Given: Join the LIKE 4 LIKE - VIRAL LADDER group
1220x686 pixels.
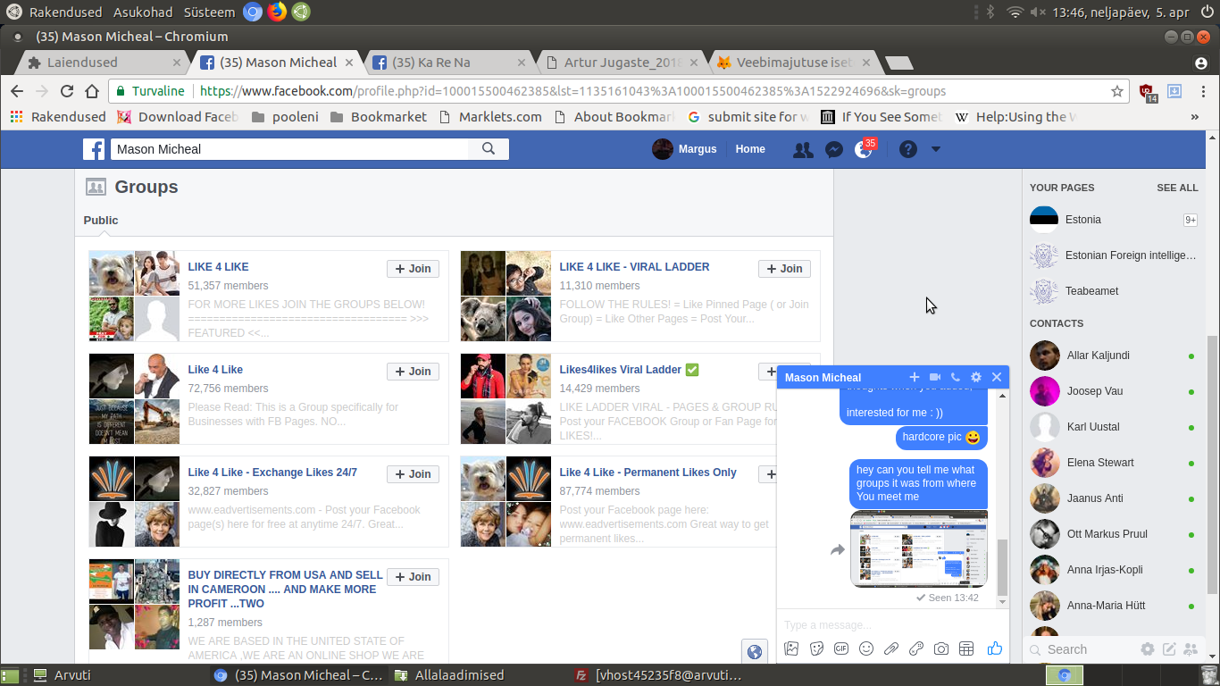Looking at the screenshot, I should click(x=784, y=269).
